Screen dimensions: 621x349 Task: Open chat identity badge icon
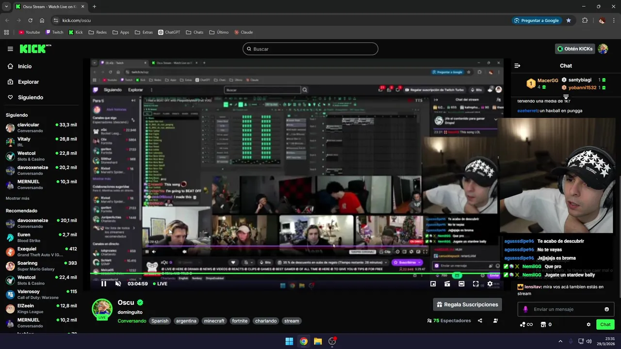click(525, 309)
